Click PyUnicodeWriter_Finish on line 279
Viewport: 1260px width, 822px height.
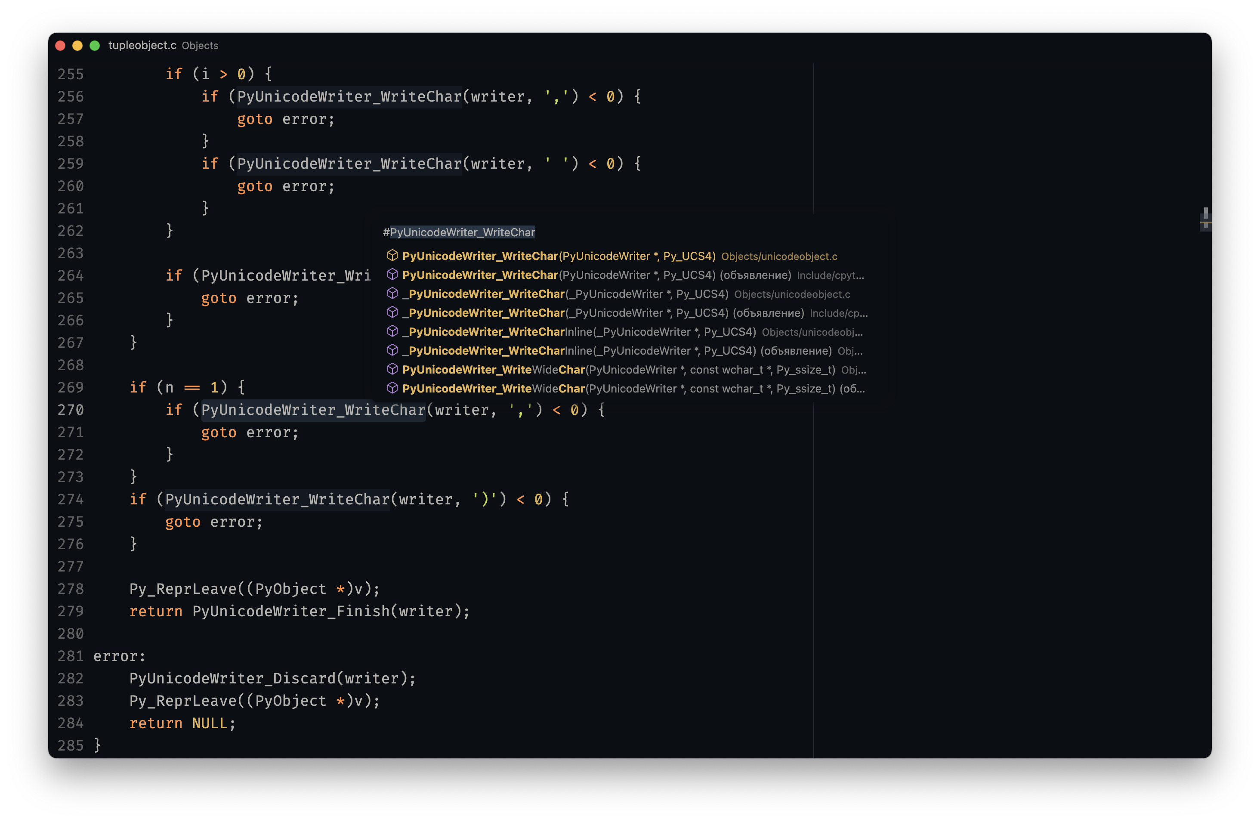pos(290,612)
